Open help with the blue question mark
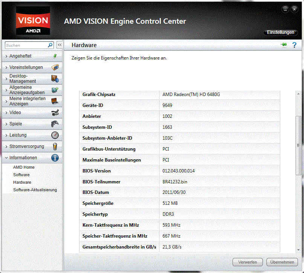This screenshot has height=273, width=304. point(294,45)
